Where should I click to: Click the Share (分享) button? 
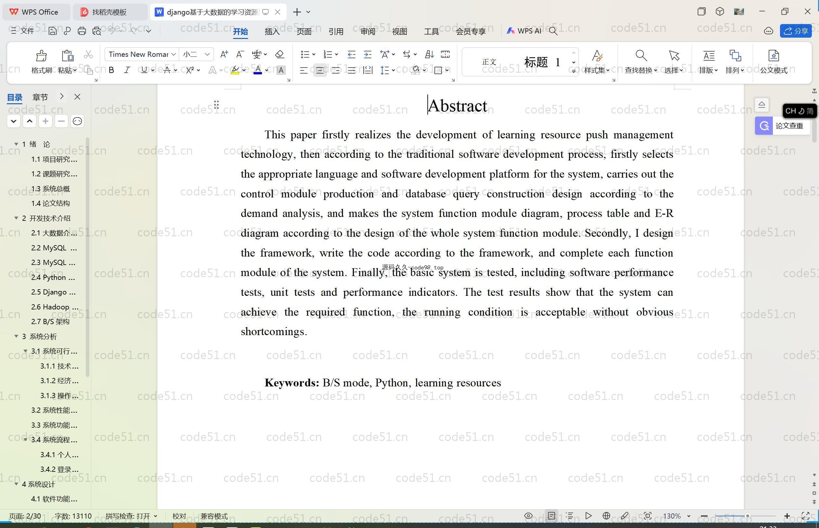[x=796, y=31]
